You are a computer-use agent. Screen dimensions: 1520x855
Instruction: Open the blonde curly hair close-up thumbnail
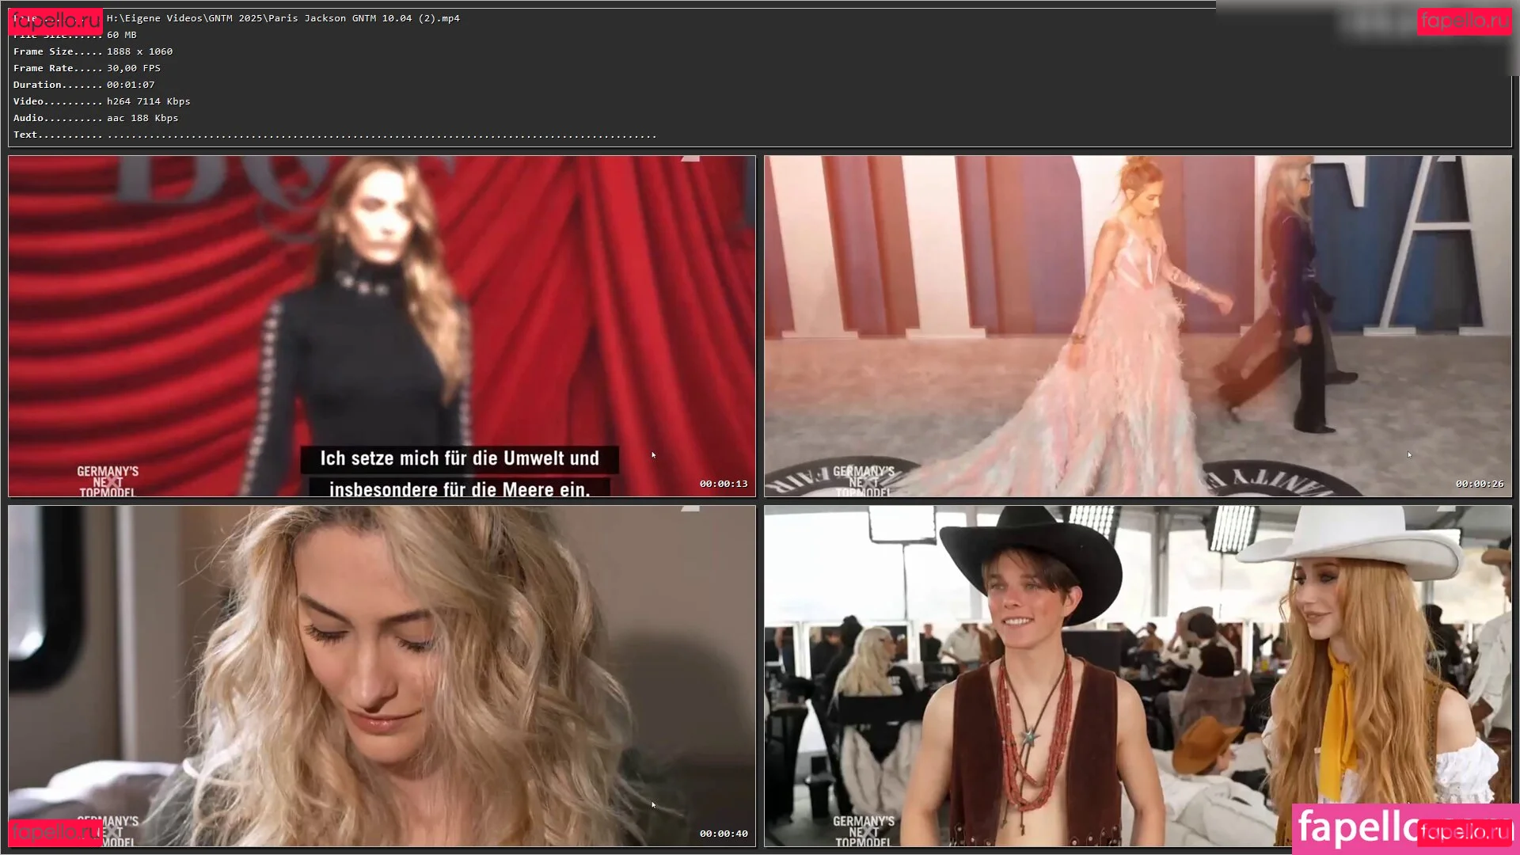tap(382, 675)
